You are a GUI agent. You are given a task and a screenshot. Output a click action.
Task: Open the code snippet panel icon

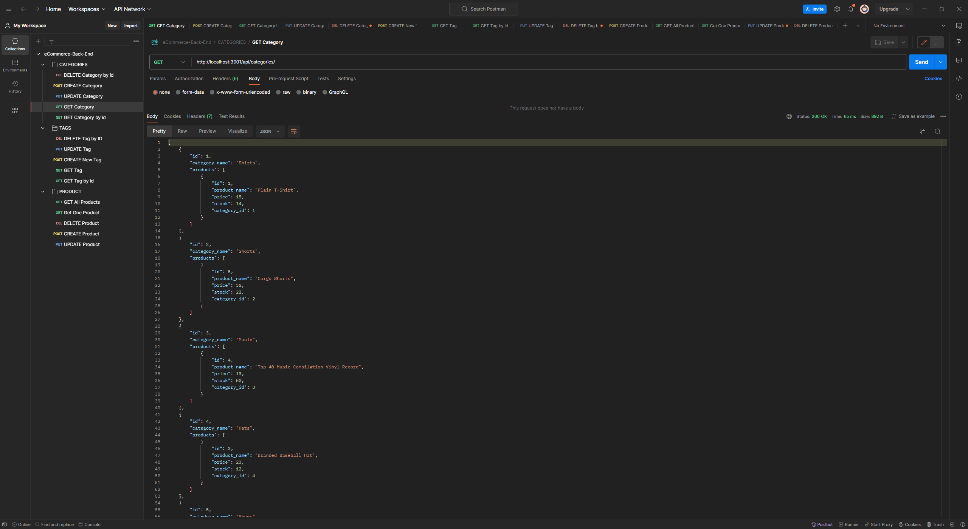tap(959, 79)
